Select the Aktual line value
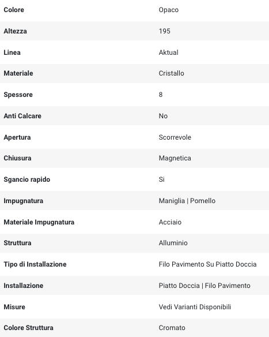269x337 pixels. tap(168, 53)
